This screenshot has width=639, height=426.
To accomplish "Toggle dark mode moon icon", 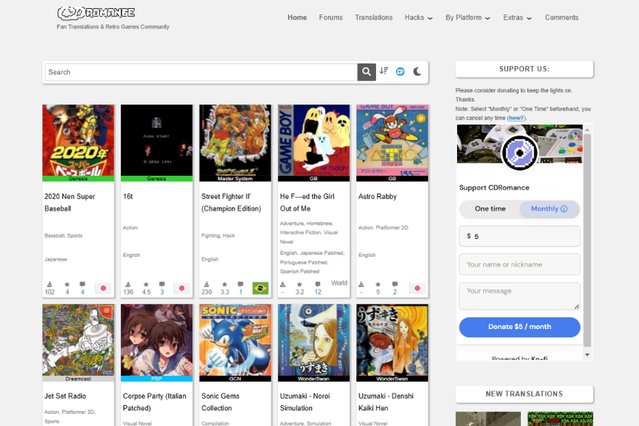I will 417,71.
